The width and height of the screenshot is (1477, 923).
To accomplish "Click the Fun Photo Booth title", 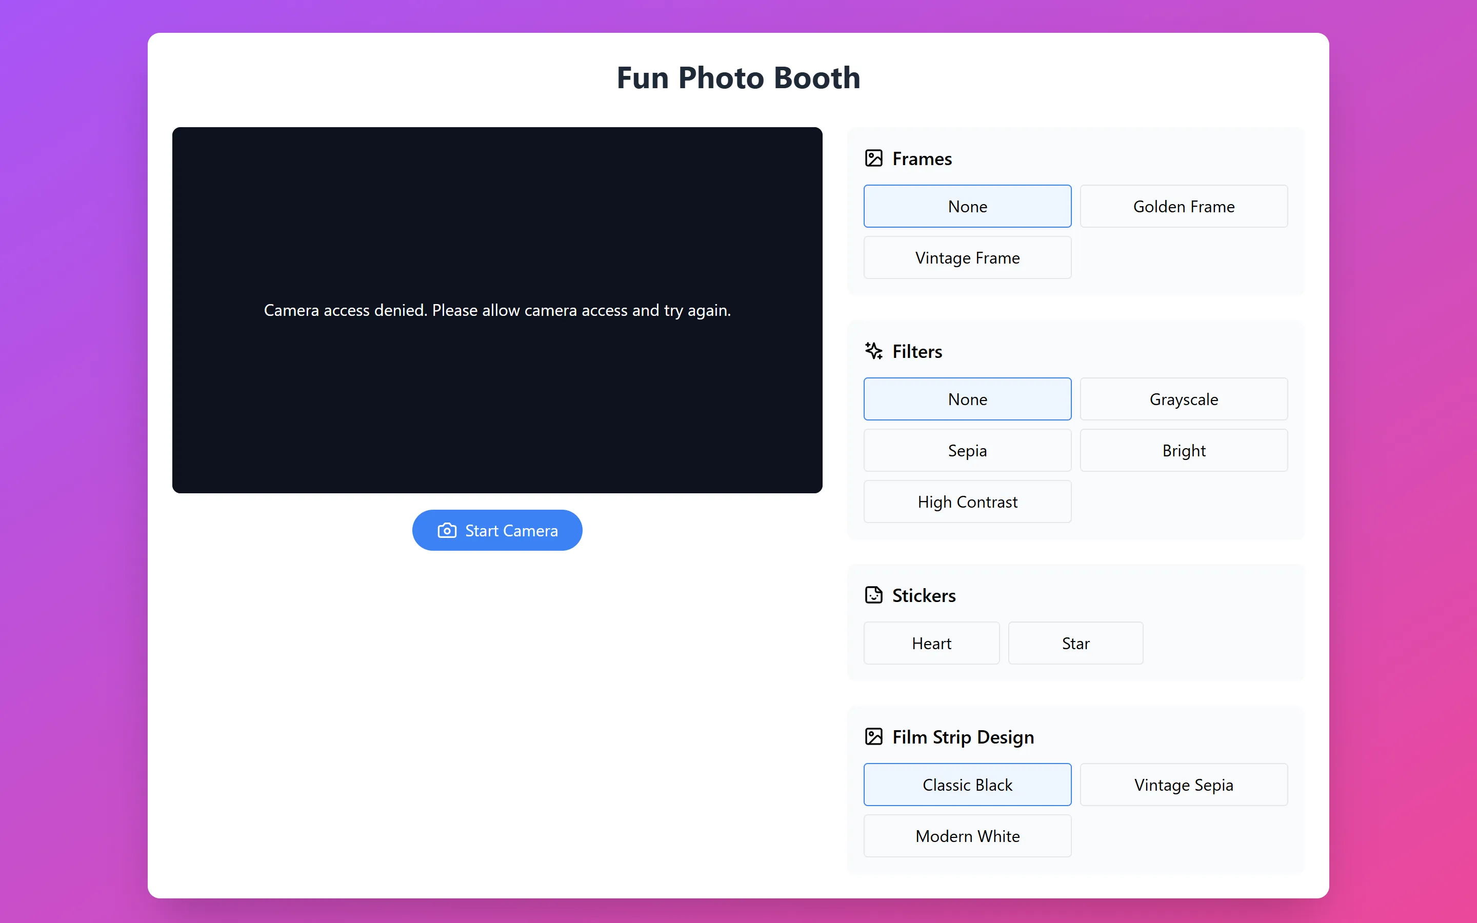I will pyautogui.click(x=738, y=78).
